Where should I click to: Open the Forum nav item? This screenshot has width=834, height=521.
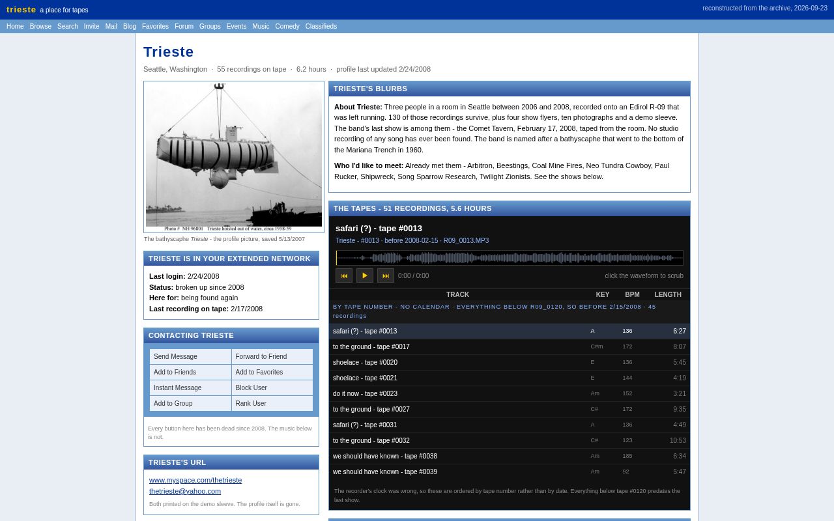point(184,27)
